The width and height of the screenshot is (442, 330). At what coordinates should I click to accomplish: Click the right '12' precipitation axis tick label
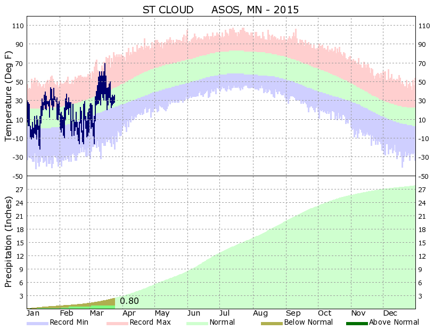pyautogui.click(x=422, y=257)
